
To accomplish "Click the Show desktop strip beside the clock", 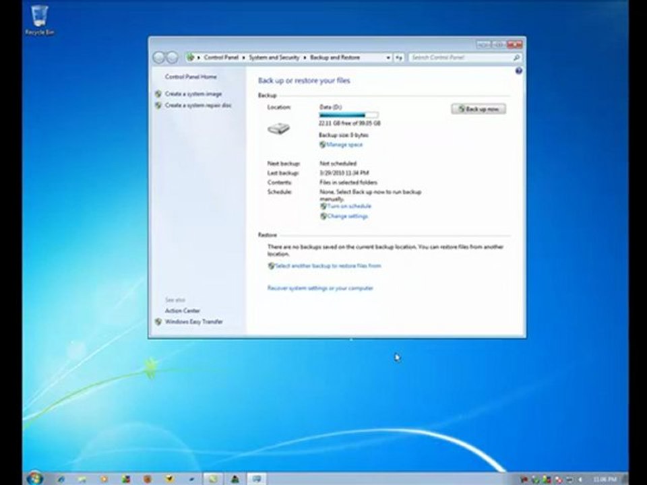I will pos(625,479).
